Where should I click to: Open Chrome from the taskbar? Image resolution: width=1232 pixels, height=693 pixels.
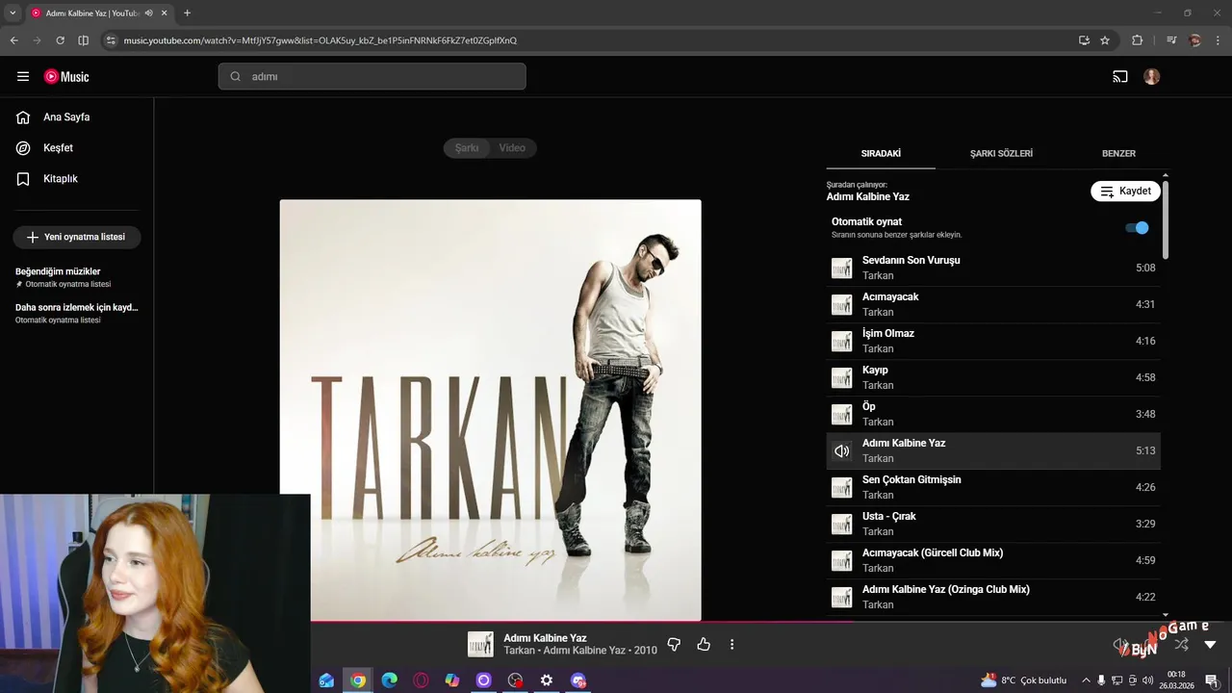tap(358, 680)
